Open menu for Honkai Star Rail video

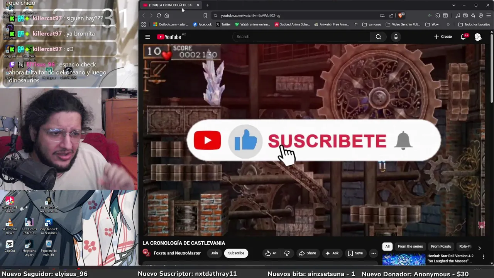(x=484, y=256)
